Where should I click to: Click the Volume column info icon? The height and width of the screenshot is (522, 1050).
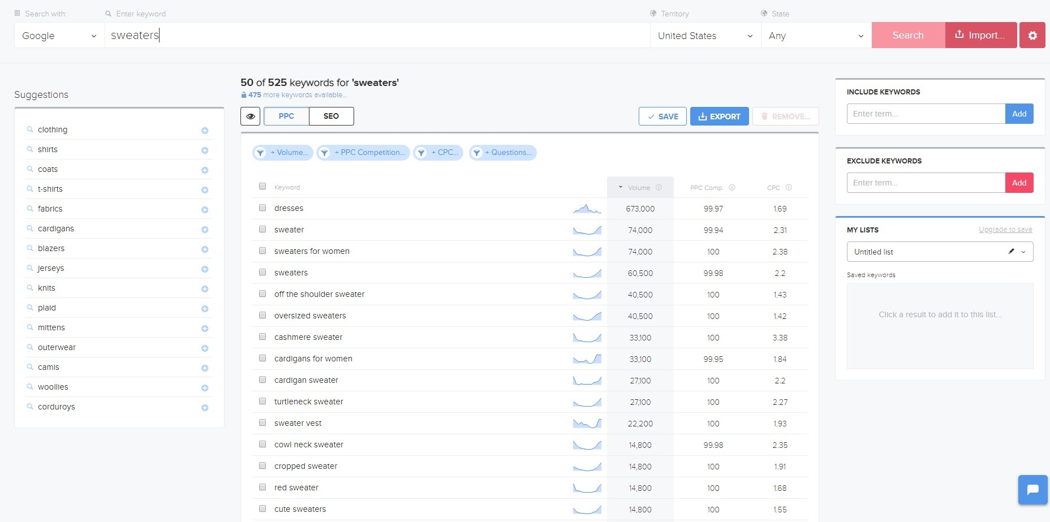click(x=659, y=187)
